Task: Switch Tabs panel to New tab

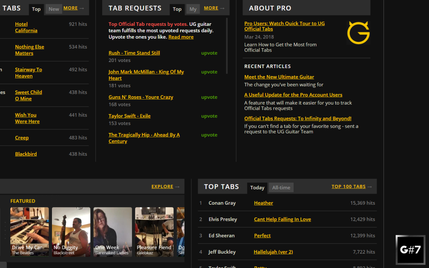Action: (x=54, y=9)
